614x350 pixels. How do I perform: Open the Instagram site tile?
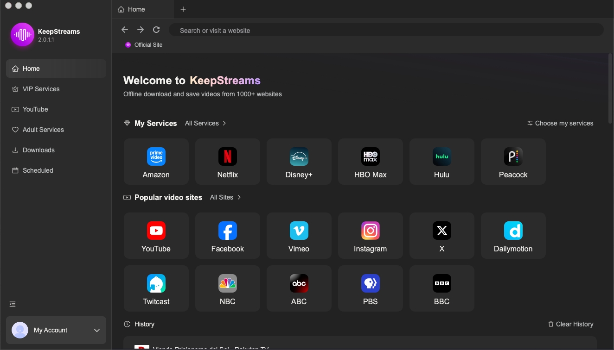coord(370,236)
